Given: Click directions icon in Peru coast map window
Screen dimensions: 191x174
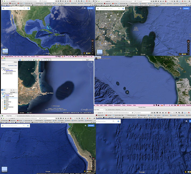Looking at the screenshot, I should pos(28,126).
